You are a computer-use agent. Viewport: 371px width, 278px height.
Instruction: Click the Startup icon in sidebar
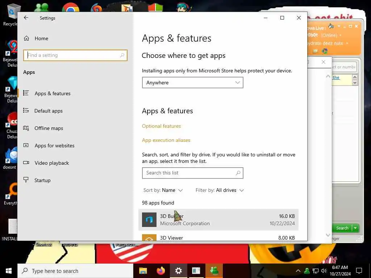click(x=26, y=180)
